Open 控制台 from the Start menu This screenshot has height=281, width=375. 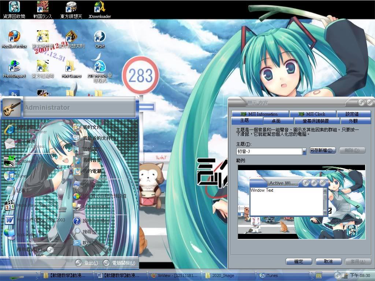(87, 185)
